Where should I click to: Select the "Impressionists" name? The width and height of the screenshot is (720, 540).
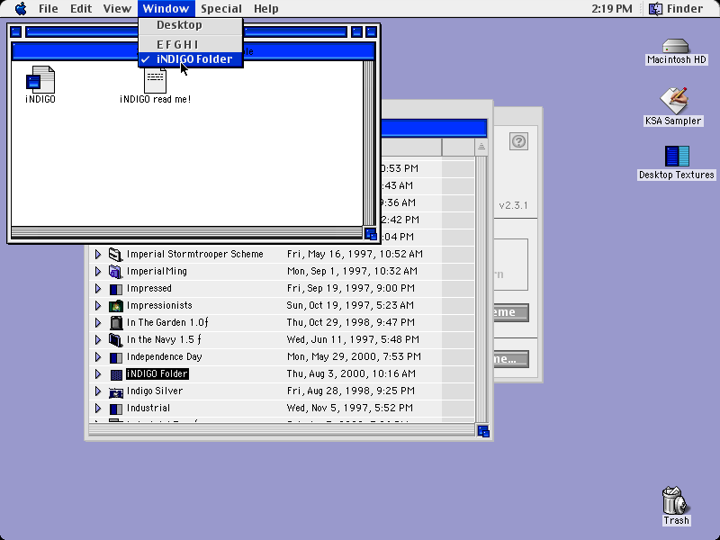[x=159, y=306]
